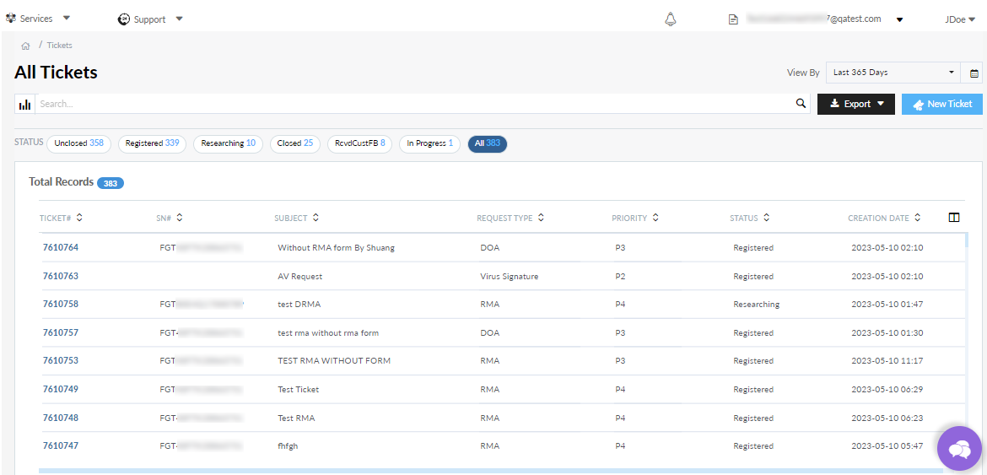Filter by RcvdCustFB status
Viewport: 987px width, 475px height.
[359, 143]
